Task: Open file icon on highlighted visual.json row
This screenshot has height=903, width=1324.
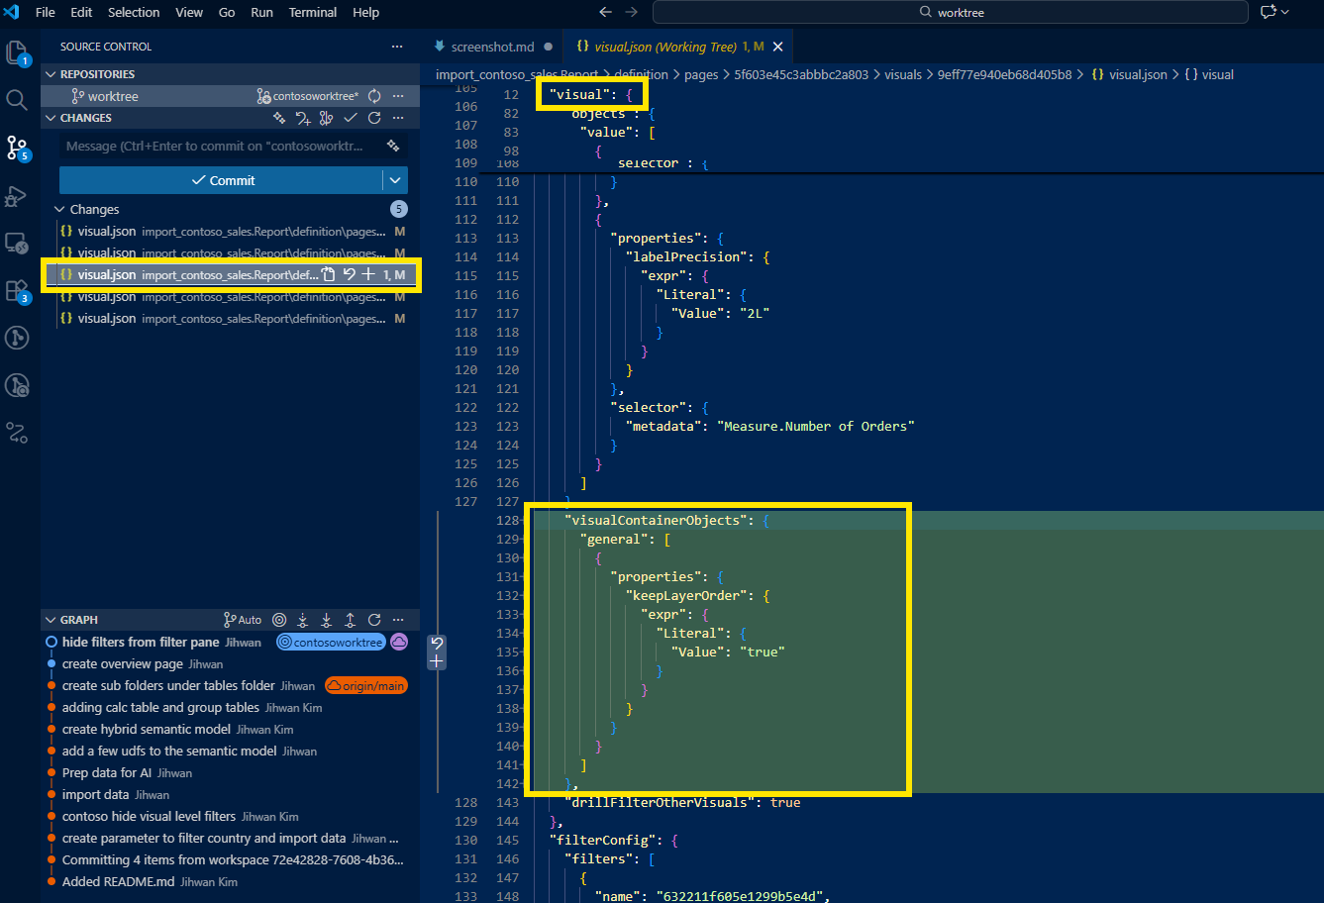Action: coord(329,274)
